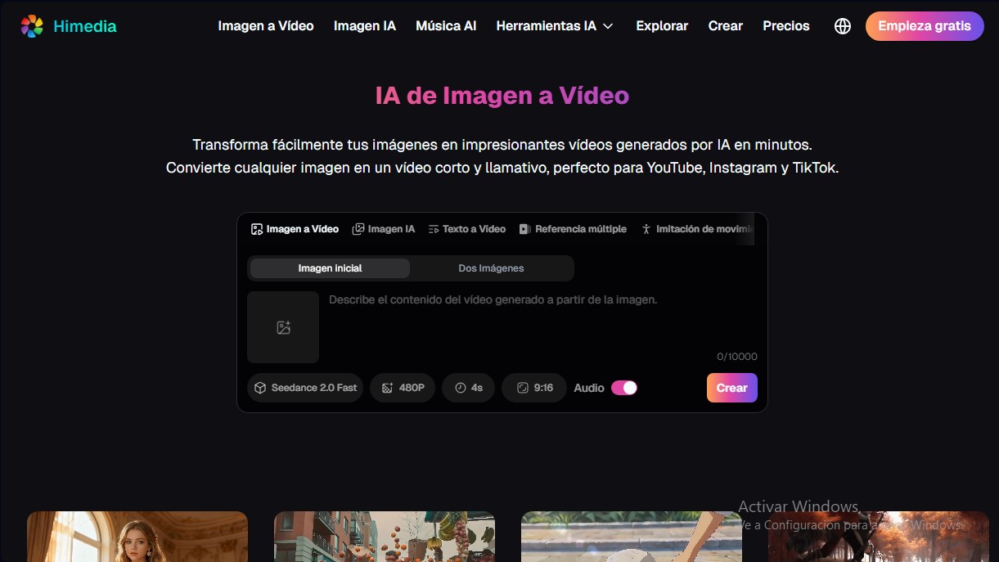
Task: Click the clock icon beside 4s
Action: (460, 388)
